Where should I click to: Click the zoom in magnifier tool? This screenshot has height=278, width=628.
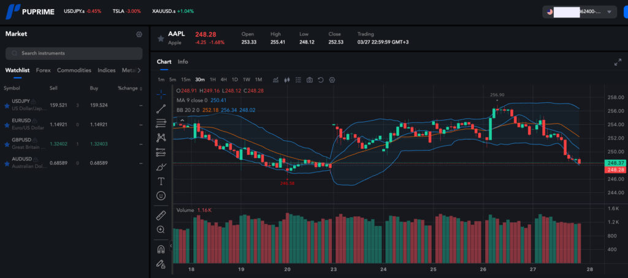pos(161,229)
